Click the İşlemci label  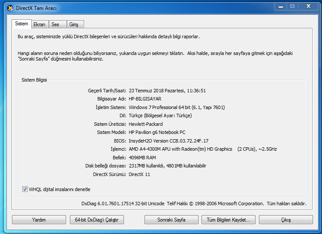click(x=118, y=149)
